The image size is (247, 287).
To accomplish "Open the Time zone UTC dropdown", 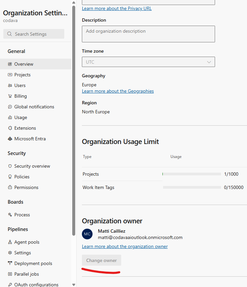I will pos(148,62).
